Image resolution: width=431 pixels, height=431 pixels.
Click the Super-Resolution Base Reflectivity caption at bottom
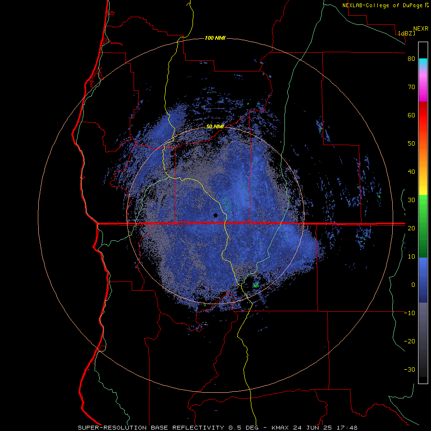(x=217, y=428)
